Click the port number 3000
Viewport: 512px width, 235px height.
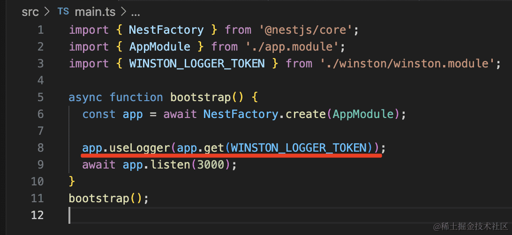click(x=211, y=165)
